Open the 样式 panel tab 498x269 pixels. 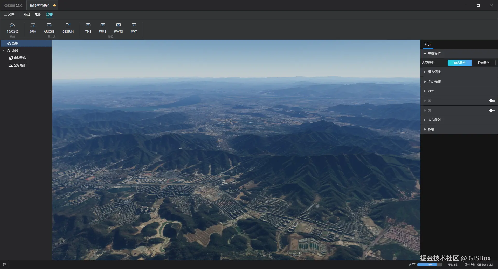pos(428,44)
